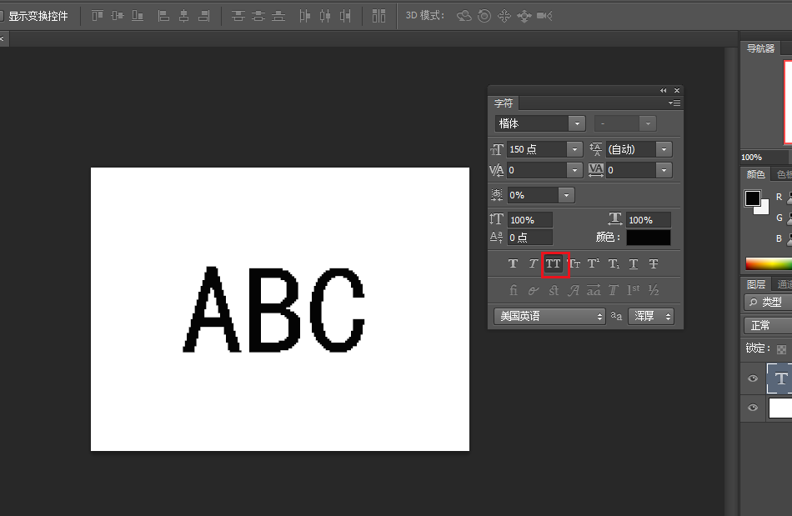Click the horizontal scale 100% field
The width and height of the screenshot is (792, 516).
pyautogui.click(x=649, y=220)
